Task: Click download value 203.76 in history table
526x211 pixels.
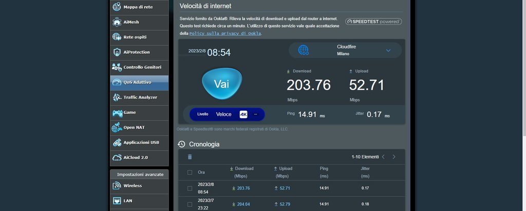Action: pos(243,188)
